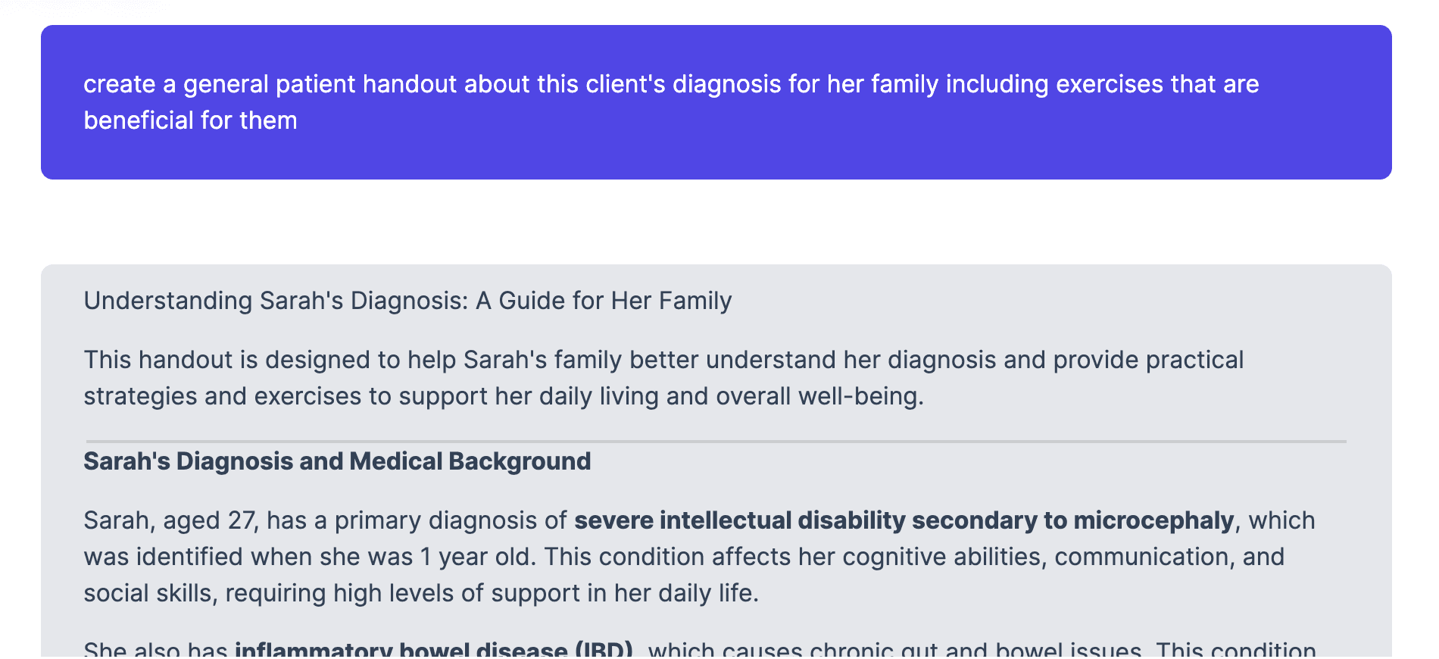Image resolution: width=1439 pixels, height=659 pixels.
Task: Click the horizontal divider line under the intro
Action: click(716, 441)
